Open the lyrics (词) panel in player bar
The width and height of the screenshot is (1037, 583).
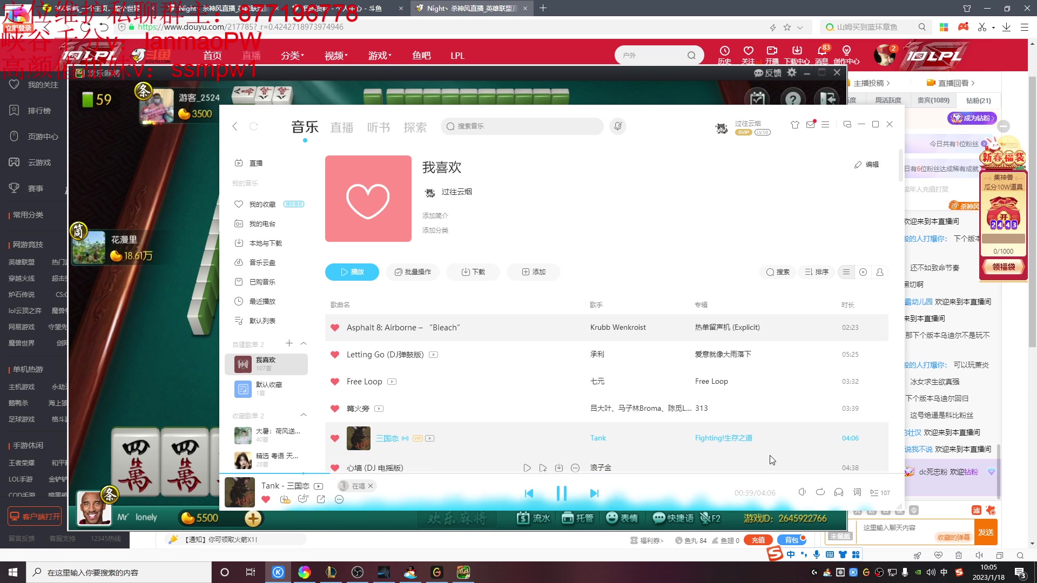[x=857, y=492]
